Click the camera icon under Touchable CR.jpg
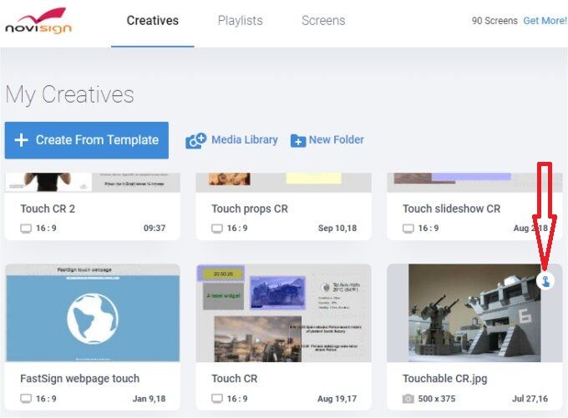The height and width of the screenshot is (418, 568). 409,399
